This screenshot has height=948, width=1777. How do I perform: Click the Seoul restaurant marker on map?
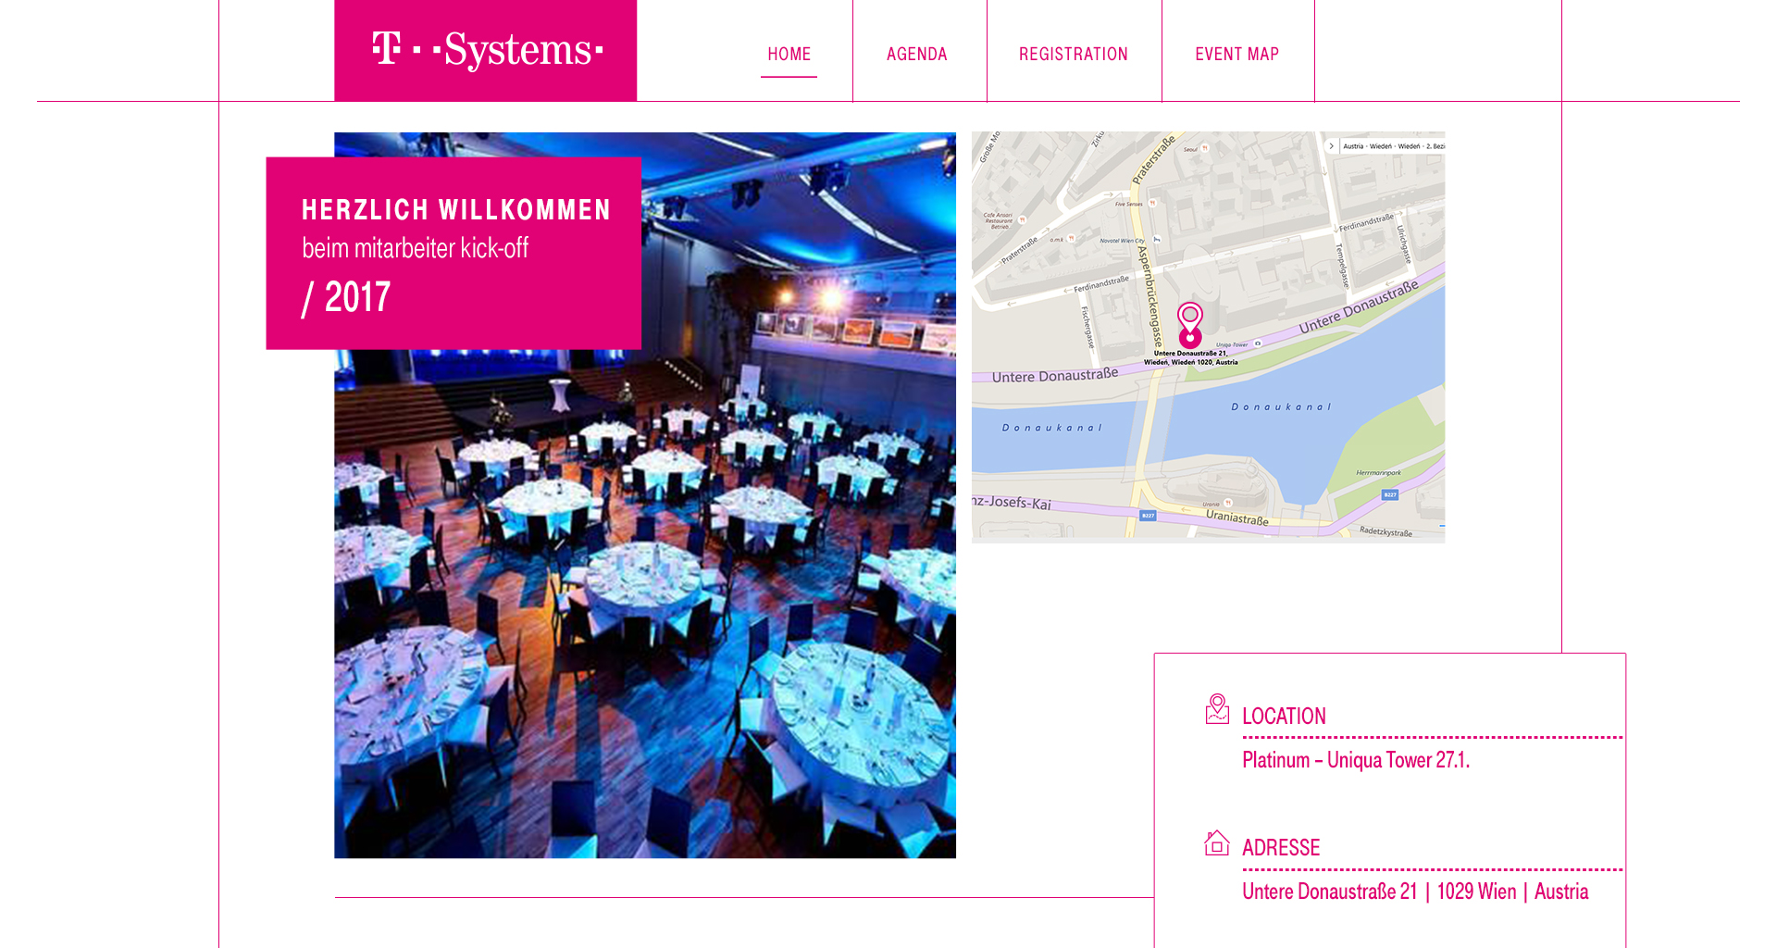click(x=1205, y=148)
